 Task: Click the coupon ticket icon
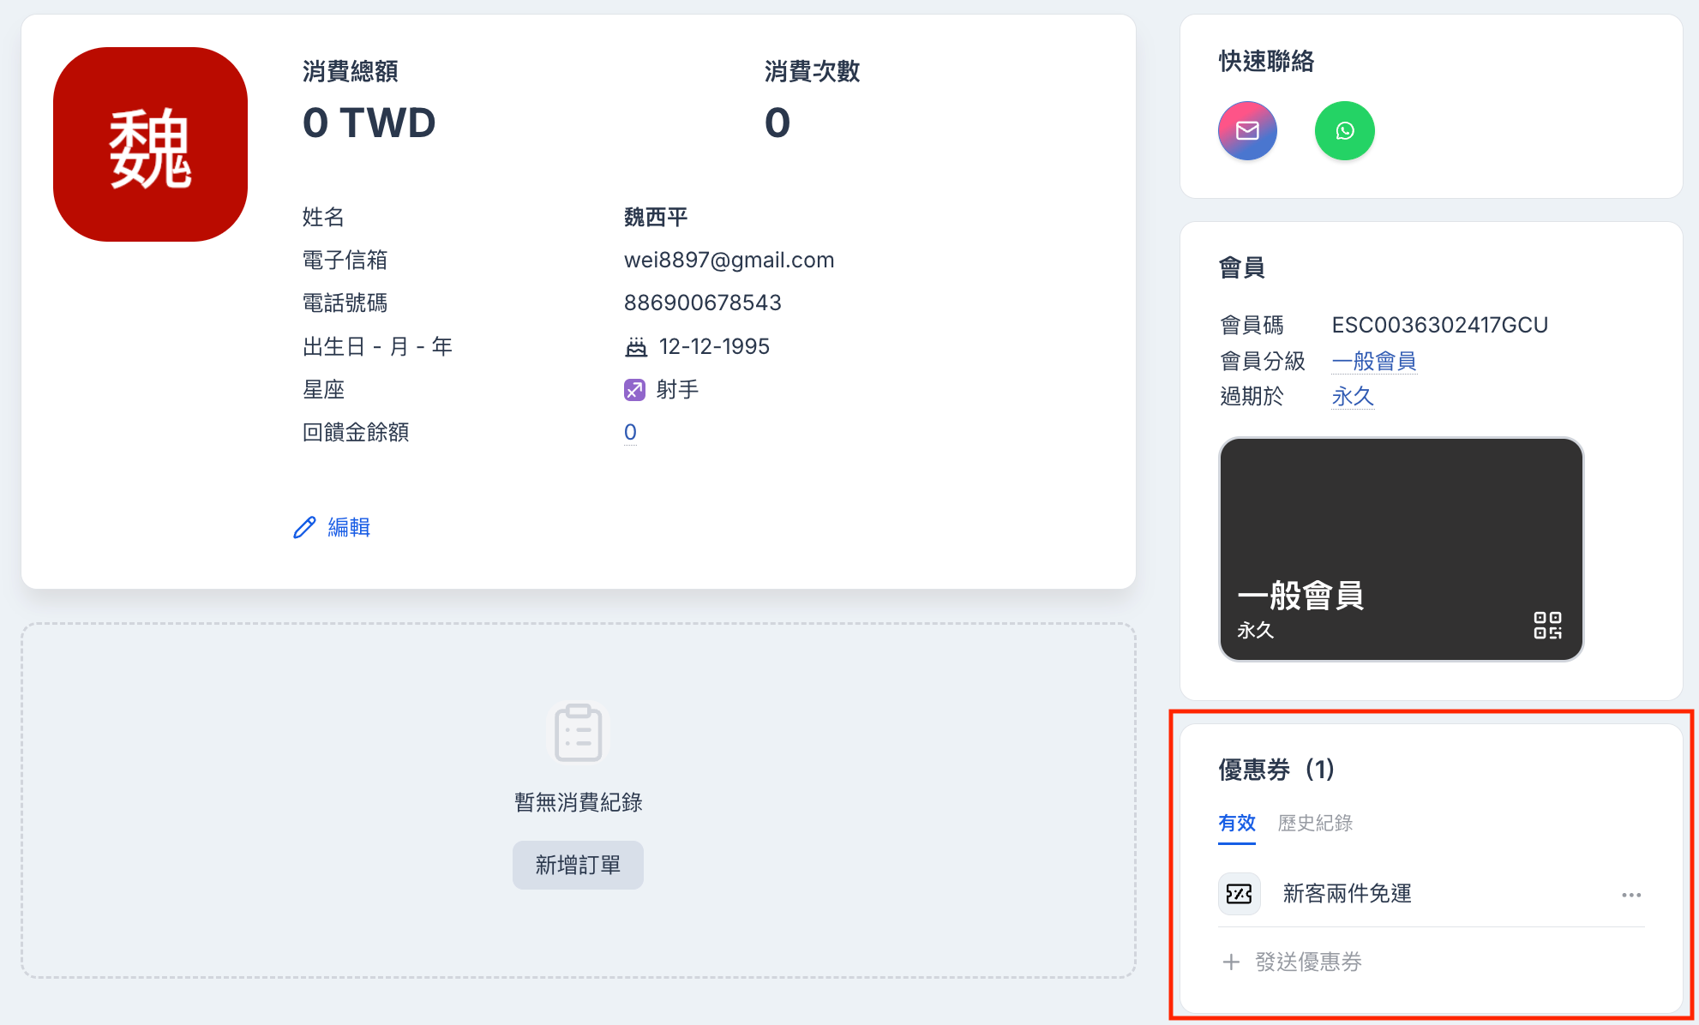[1239, 894]
